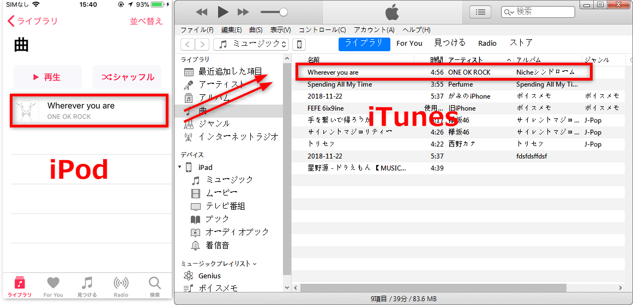Skip to previous track in iTunes
The width and height of the screenshot is (633, 305).
(x=201, y=12)
